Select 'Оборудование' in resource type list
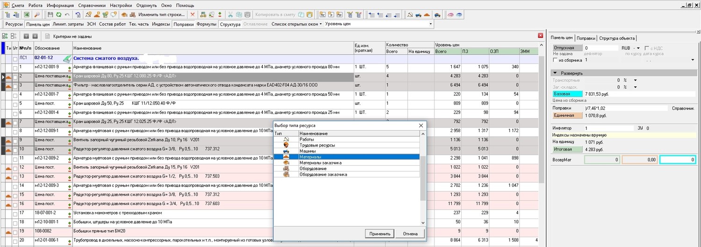The image size is (701, 247). click(313, 169)
